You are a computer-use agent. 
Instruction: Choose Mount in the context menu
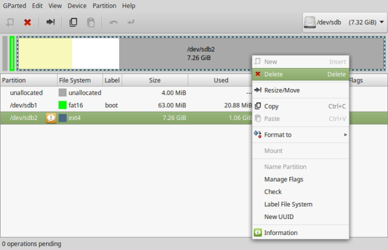pos(300,150)
